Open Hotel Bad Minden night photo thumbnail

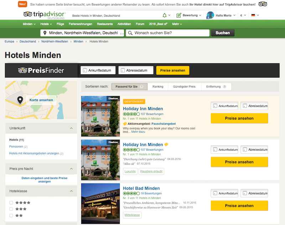coord(100,204)
